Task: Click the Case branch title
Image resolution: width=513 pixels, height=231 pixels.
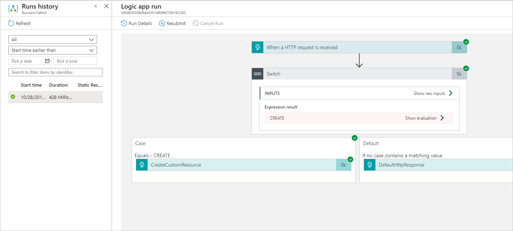Action: 140,143
